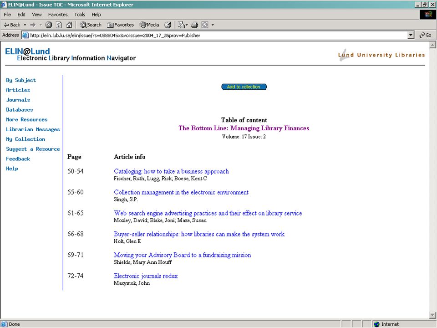Click Volume: 17 Issue: 2 text
The width and height of the screenshot is (437, 328).
coord(244,137)
